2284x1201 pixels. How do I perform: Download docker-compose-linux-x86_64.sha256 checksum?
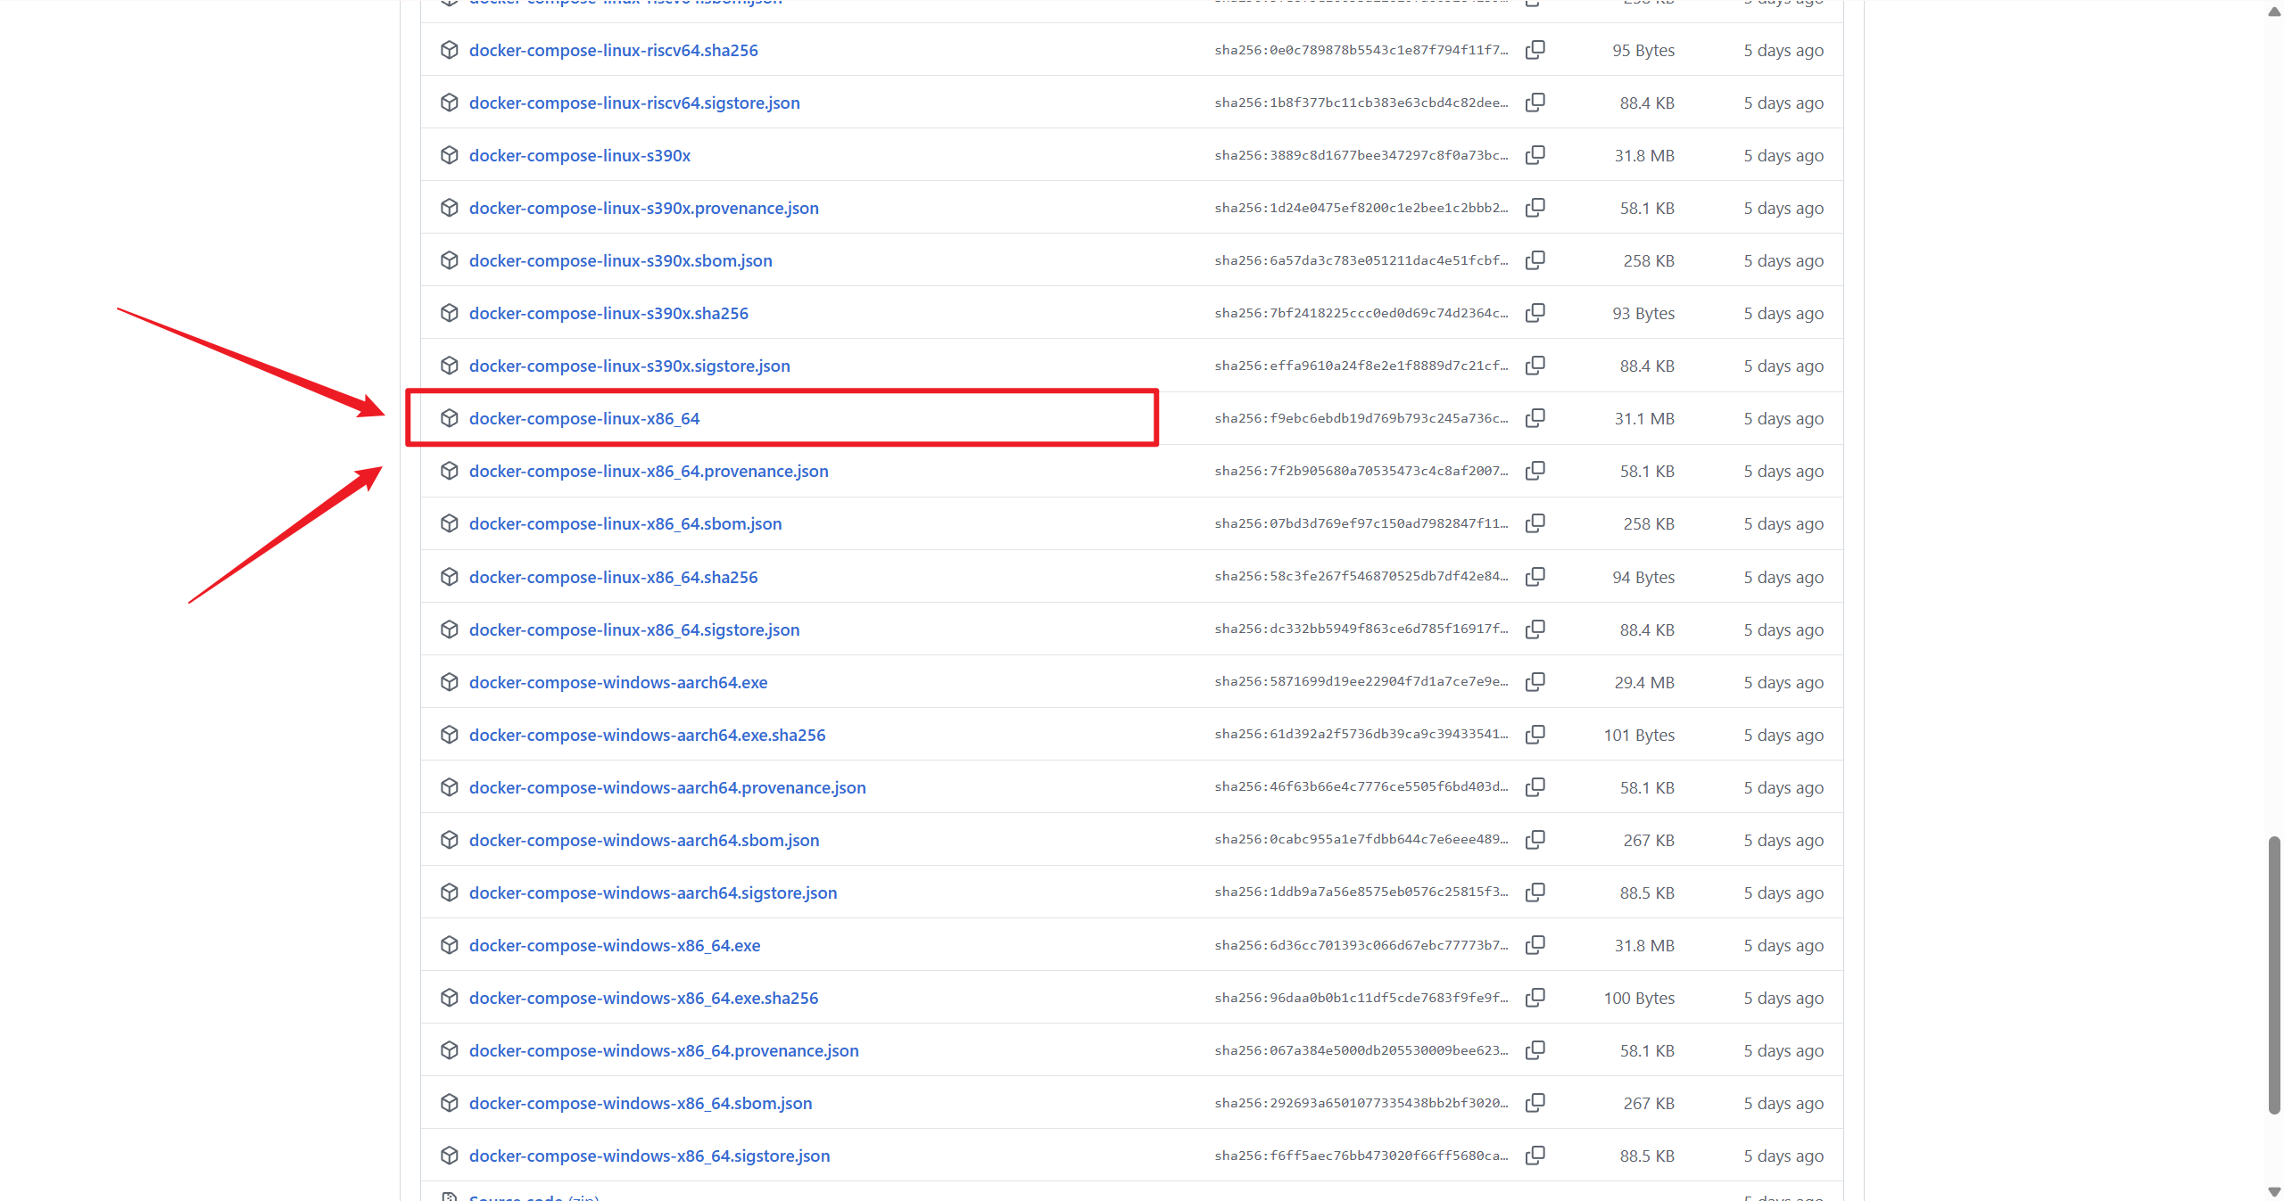click(614, 577)
